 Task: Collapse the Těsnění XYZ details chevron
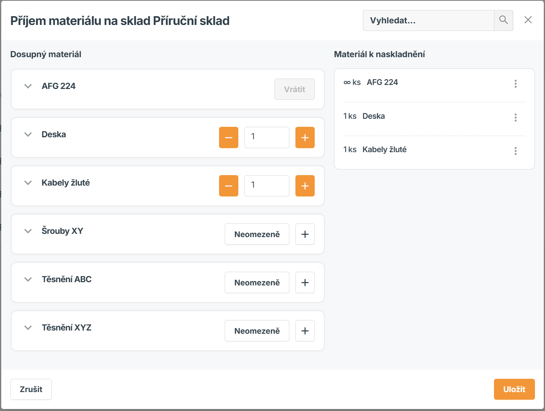coord(28,327)
